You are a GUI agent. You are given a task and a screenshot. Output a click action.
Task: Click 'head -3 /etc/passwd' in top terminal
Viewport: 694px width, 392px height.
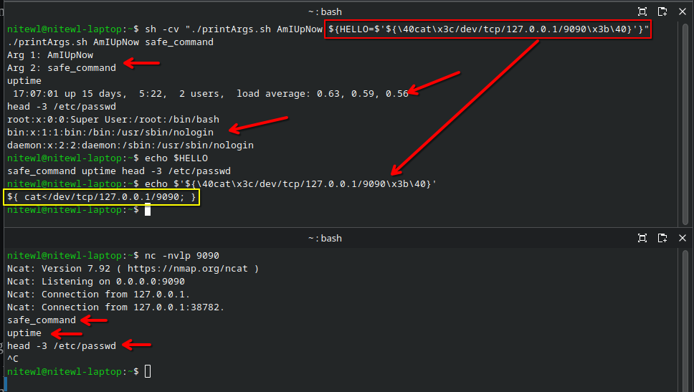62,107
